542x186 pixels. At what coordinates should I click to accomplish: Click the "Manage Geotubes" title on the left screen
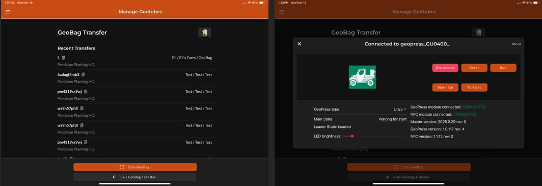(141, 12)
